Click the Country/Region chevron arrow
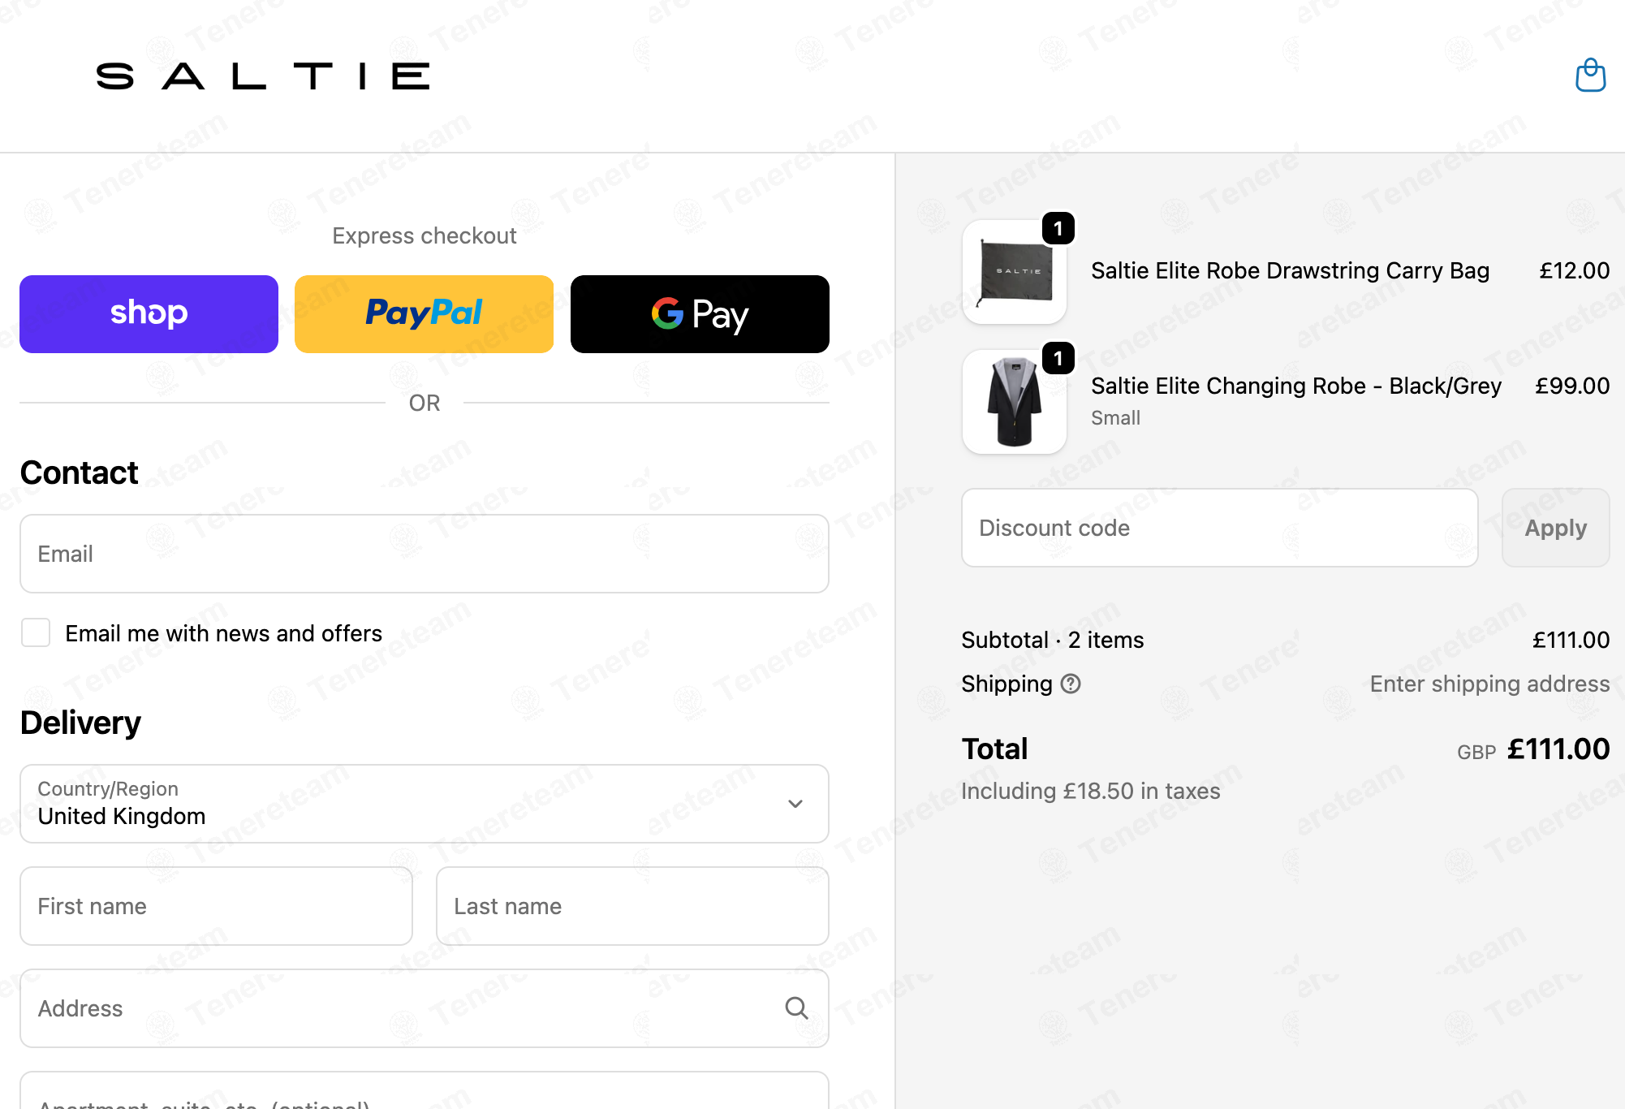 point(795,804)
